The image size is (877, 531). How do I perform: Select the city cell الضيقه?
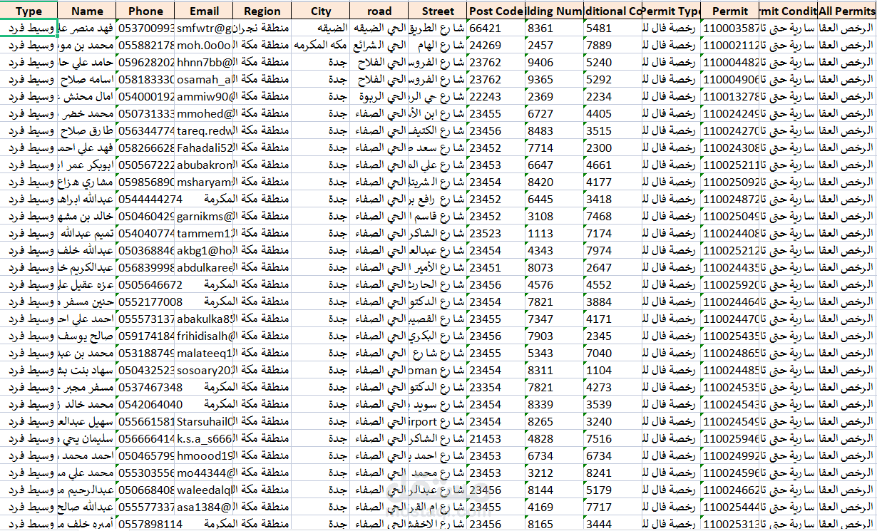(321, 28)
